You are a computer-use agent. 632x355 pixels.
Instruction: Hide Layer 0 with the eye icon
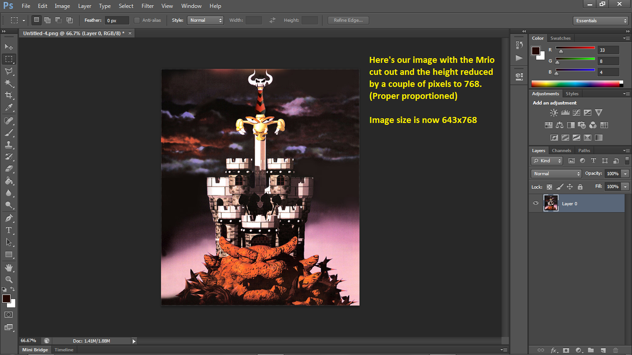click(x=536, y=203)
